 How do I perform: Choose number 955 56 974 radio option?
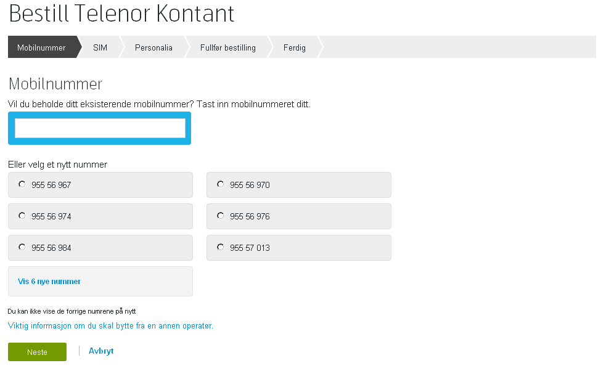pyautogui.click(x=22, y=216)
